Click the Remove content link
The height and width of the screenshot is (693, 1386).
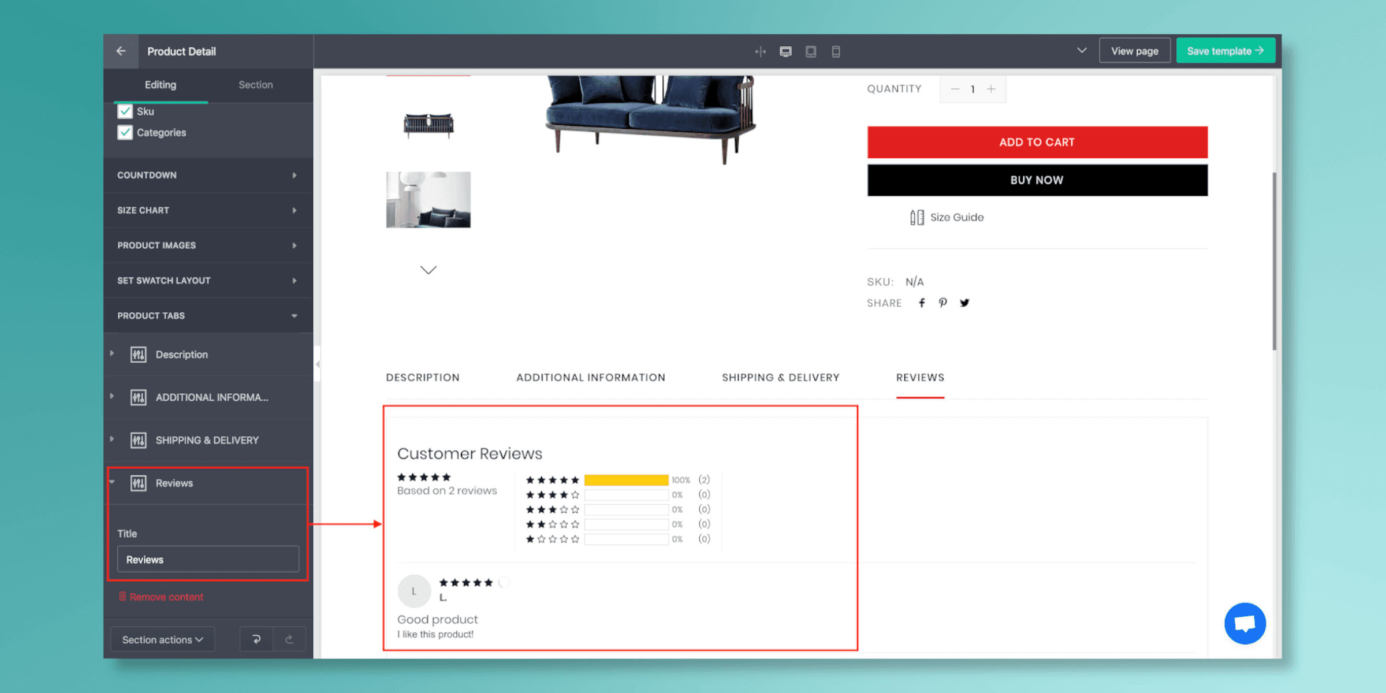[166, 597]
